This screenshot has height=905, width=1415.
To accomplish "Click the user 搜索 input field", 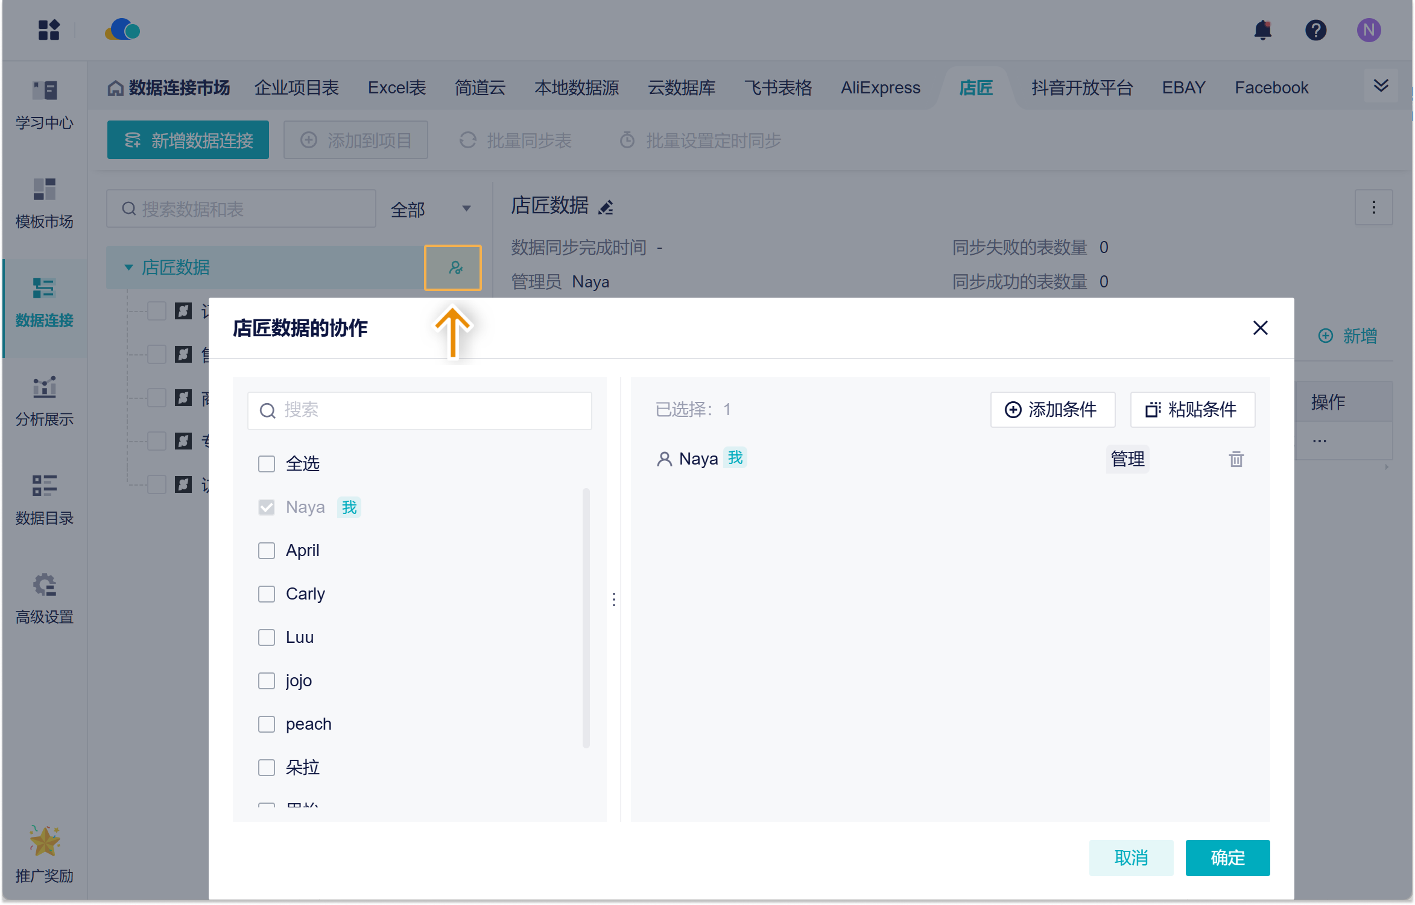I will pyautogui.click(x=420, y=410).
